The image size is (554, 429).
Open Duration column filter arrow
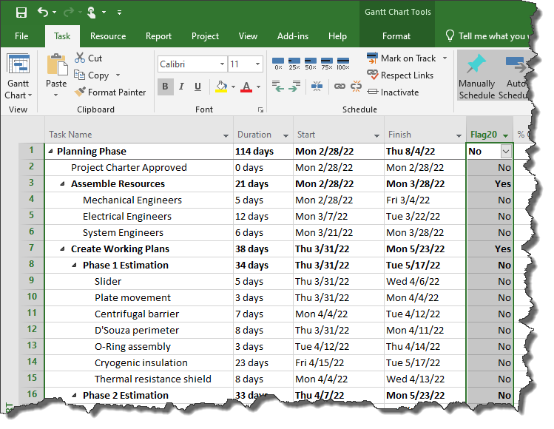[x=286, y=135]
